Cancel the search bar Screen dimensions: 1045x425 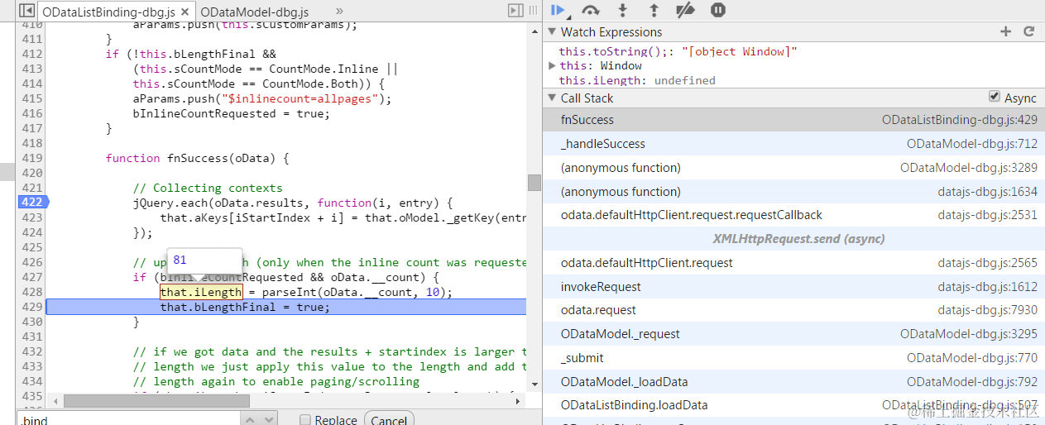click(x=389, y=420)
